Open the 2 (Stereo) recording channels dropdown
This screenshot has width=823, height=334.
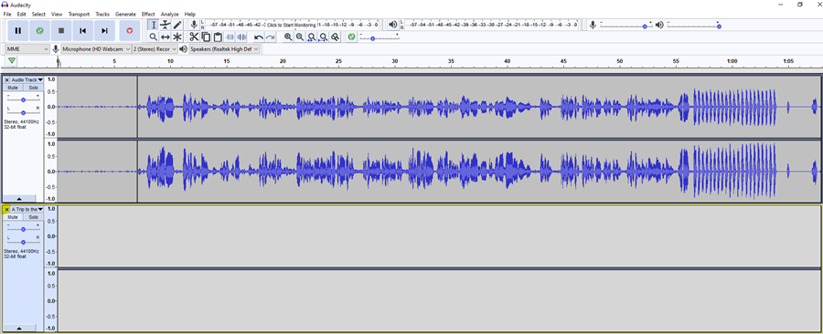(x=155, y=48)
